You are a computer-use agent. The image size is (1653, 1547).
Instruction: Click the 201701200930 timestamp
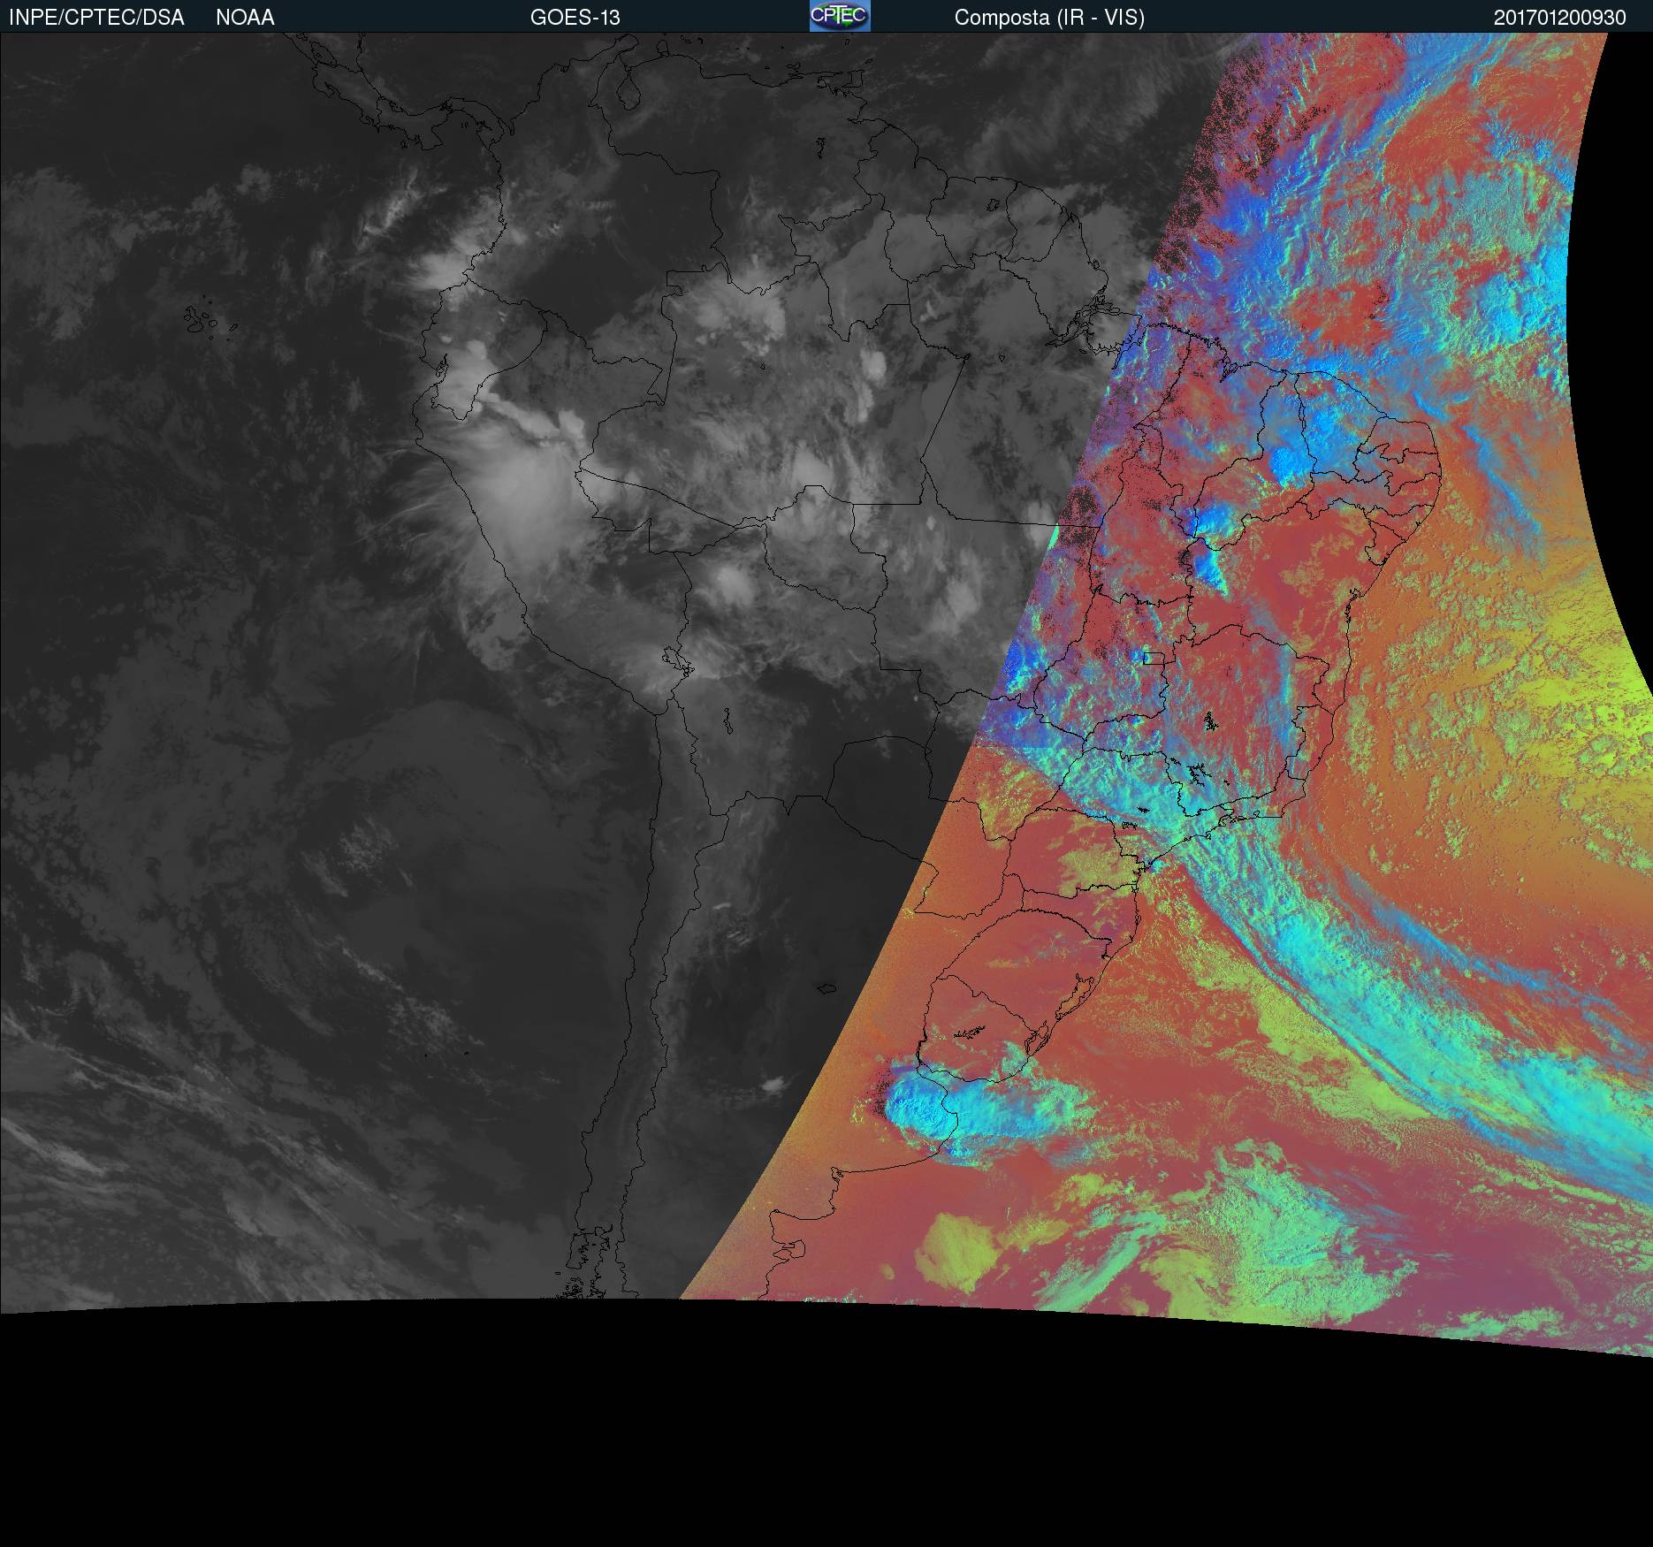1560,18
